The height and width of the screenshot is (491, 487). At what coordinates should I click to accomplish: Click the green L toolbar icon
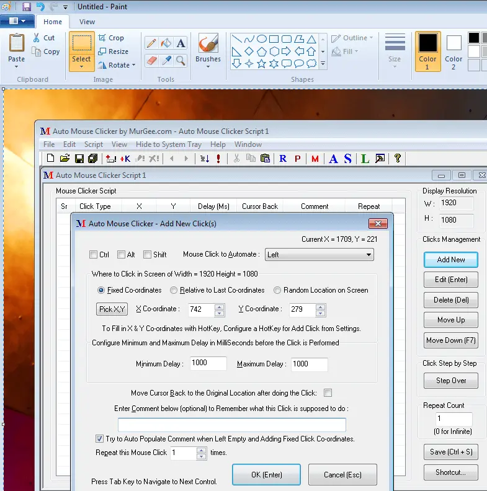point(365,159)
